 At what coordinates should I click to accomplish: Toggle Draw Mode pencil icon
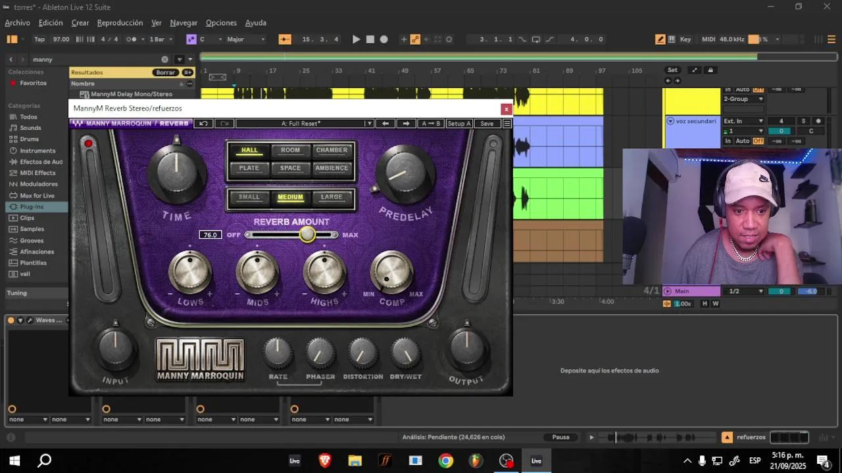(x=660, y=39)
